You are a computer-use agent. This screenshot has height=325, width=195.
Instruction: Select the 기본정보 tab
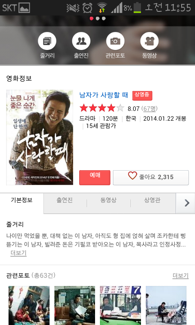[22, 200]
